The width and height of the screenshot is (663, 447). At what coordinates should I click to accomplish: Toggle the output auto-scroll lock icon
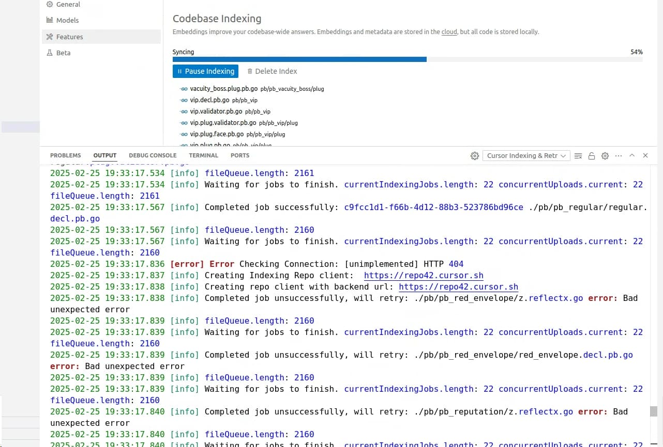[x=592, y=155]
